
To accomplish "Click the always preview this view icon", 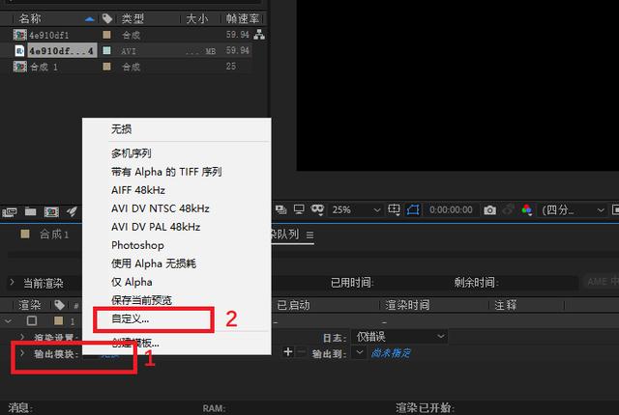I will pos(281,209).
